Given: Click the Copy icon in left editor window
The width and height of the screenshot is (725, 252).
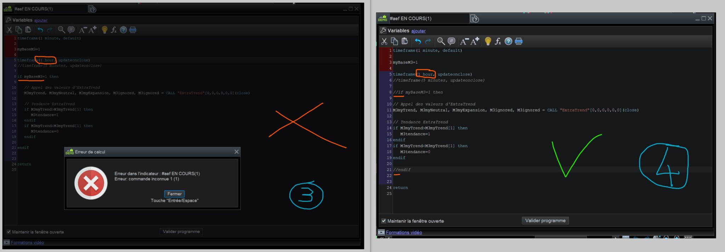Looking at the screenshot, I should click(x=19, y=30).
